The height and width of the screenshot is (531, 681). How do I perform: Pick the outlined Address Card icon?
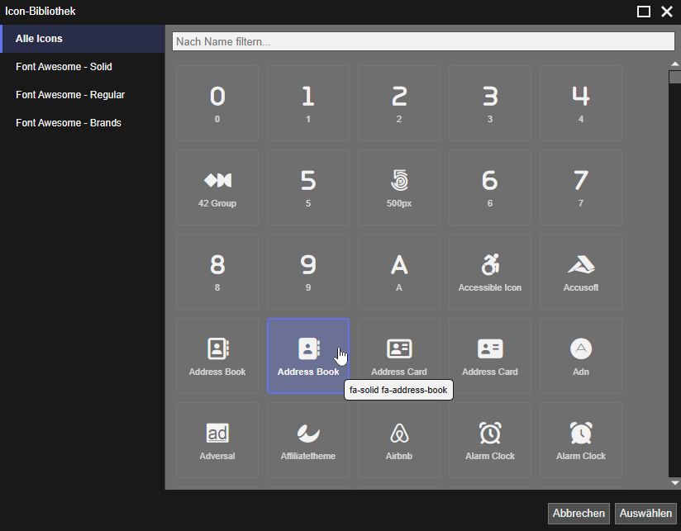point(399,356)
